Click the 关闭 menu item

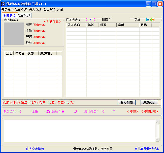point(60,10)
